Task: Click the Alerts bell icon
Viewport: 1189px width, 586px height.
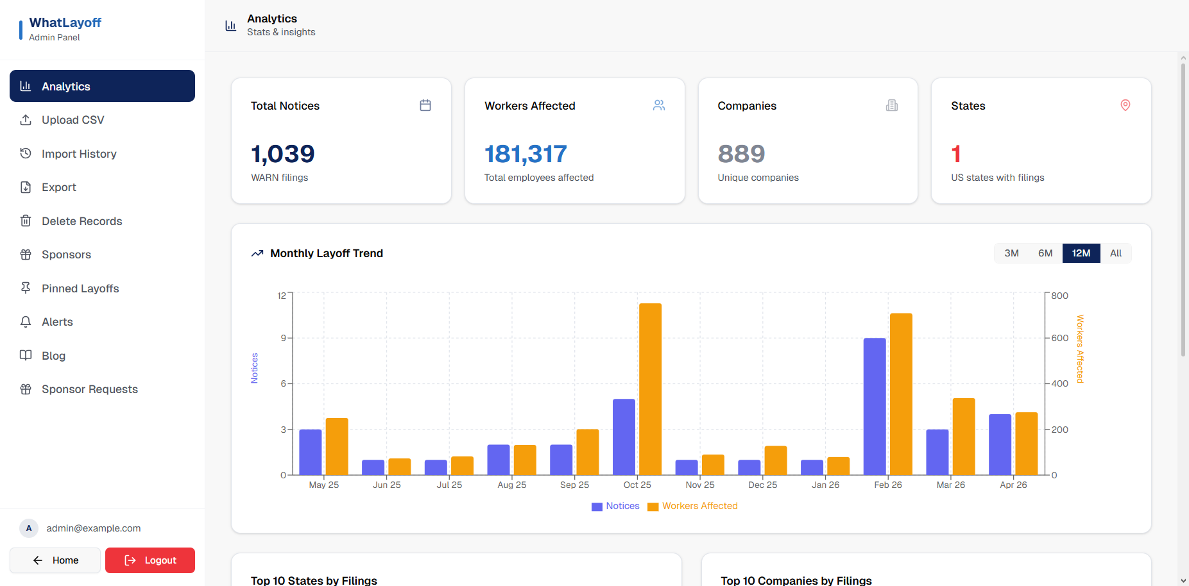Action: click(26, 322)
